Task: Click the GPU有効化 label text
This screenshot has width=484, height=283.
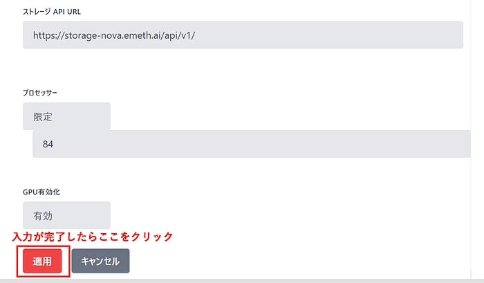Action: 46,191
